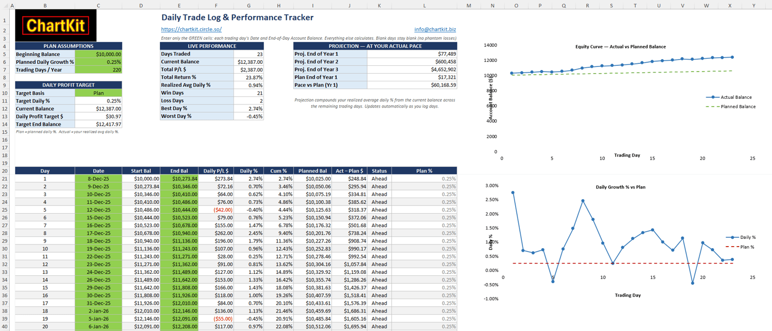772x331 pixels.
Task: Select the date cell 8-Dec-25
Action: (98, 179)
